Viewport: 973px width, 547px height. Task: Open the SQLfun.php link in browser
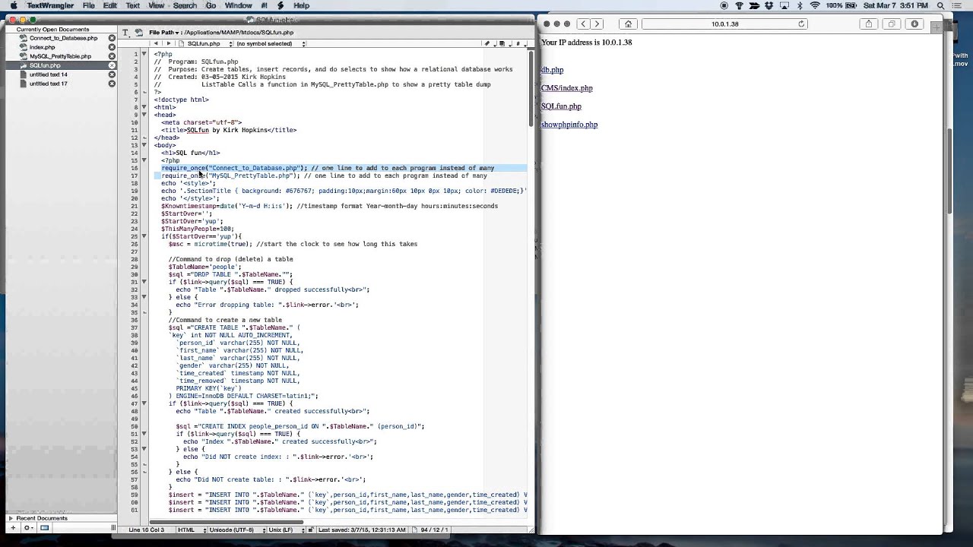click(561, 106)
